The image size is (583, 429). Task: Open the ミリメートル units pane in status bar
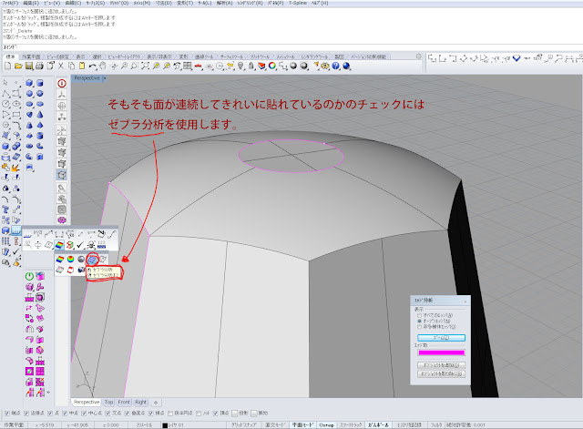[x=144, y=425]
